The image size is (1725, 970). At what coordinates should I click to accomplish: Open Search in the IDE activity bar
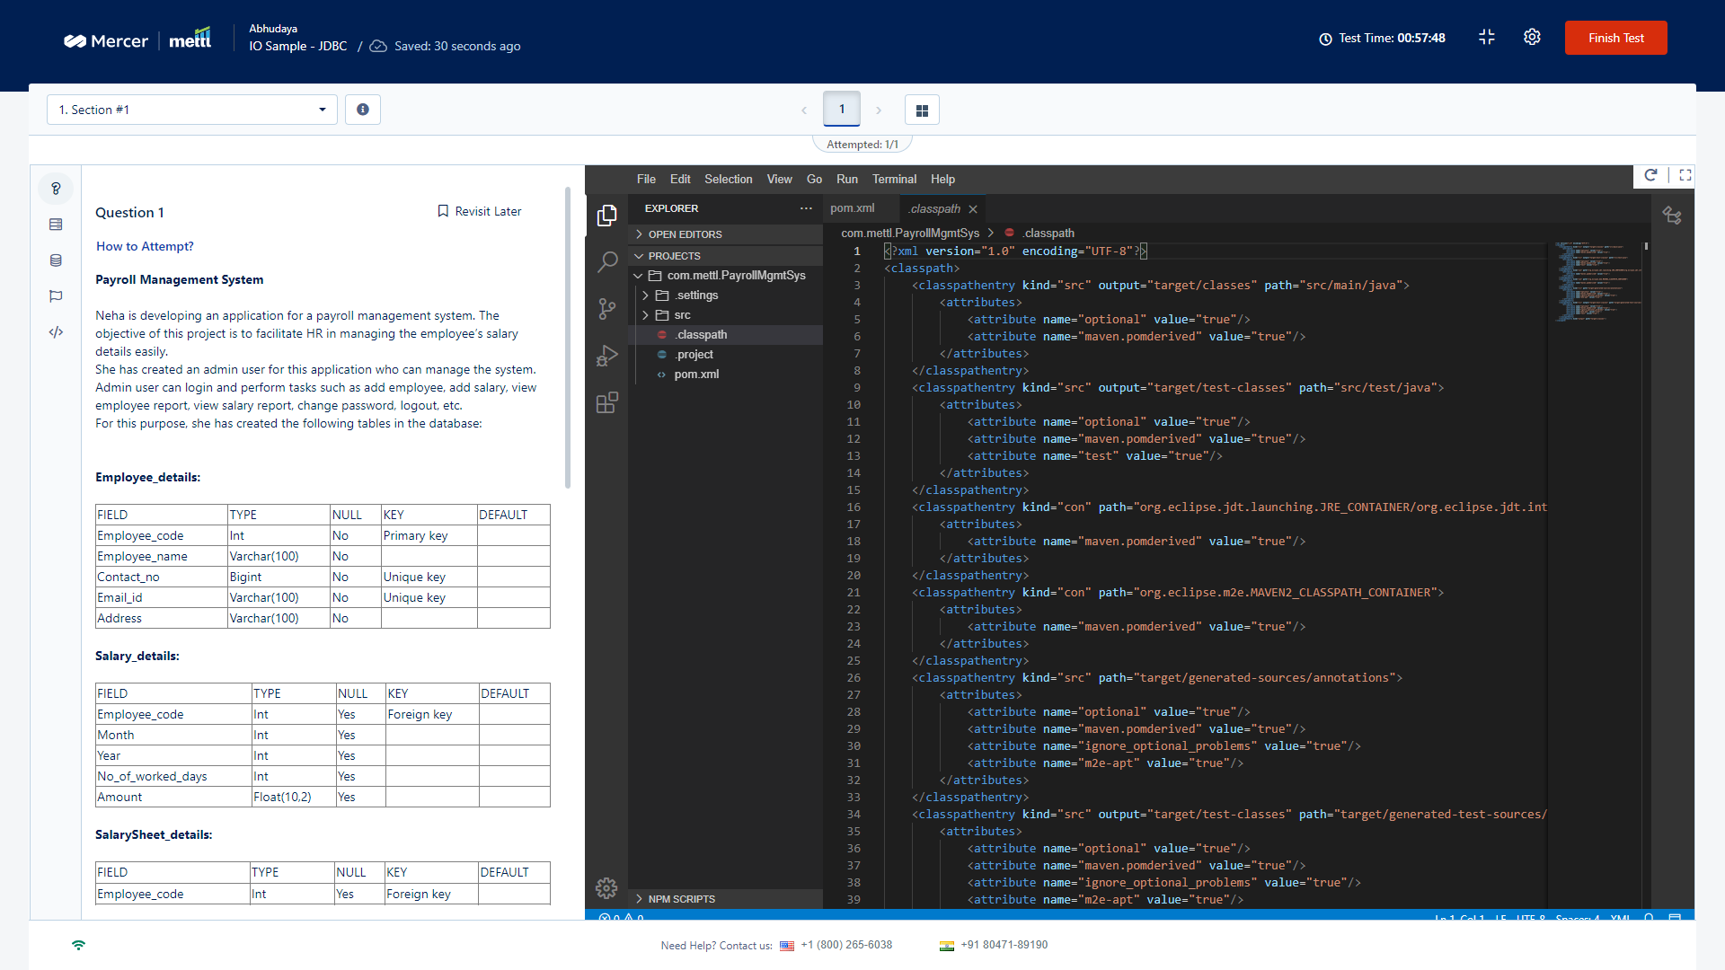(607, 261)
